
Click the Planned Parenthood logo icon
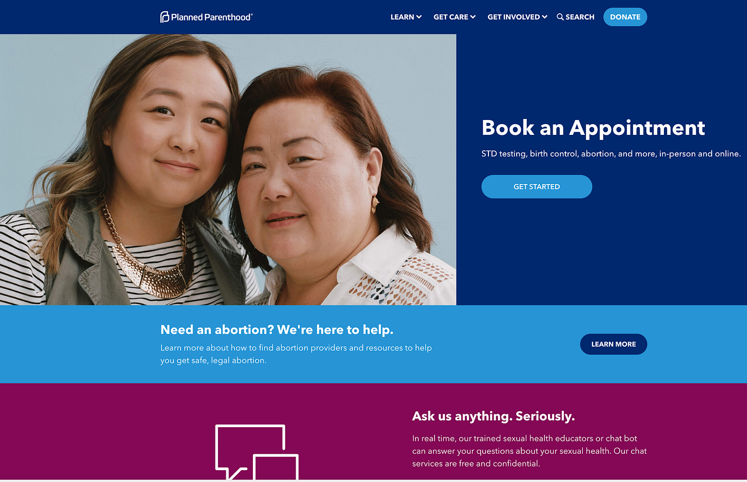point(164,17)
